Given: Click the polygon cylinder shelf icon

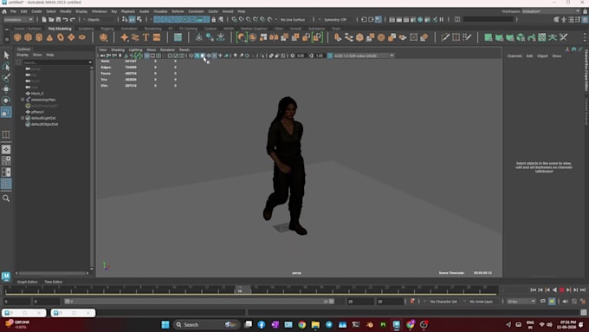Looking at the screenshot, I should [39, 37].
